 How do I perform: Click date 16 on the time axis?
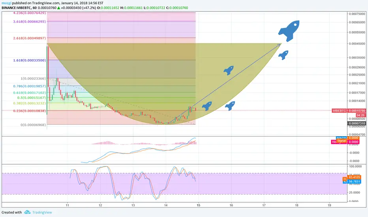[x=231, y=205]
